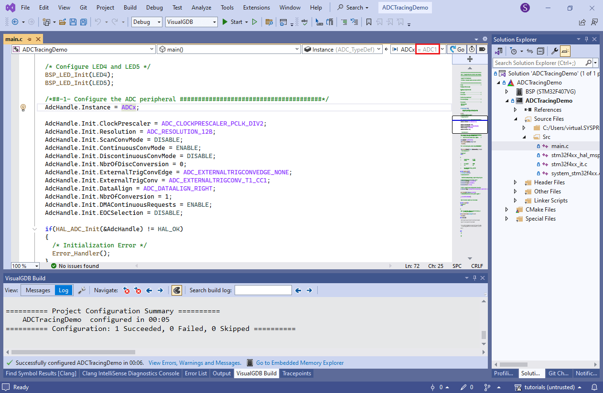This screenshot has height=393, width=603.
Task: Toggle the Preview Selected Items button
Action: pyautogui.click(x=565, y=51)
